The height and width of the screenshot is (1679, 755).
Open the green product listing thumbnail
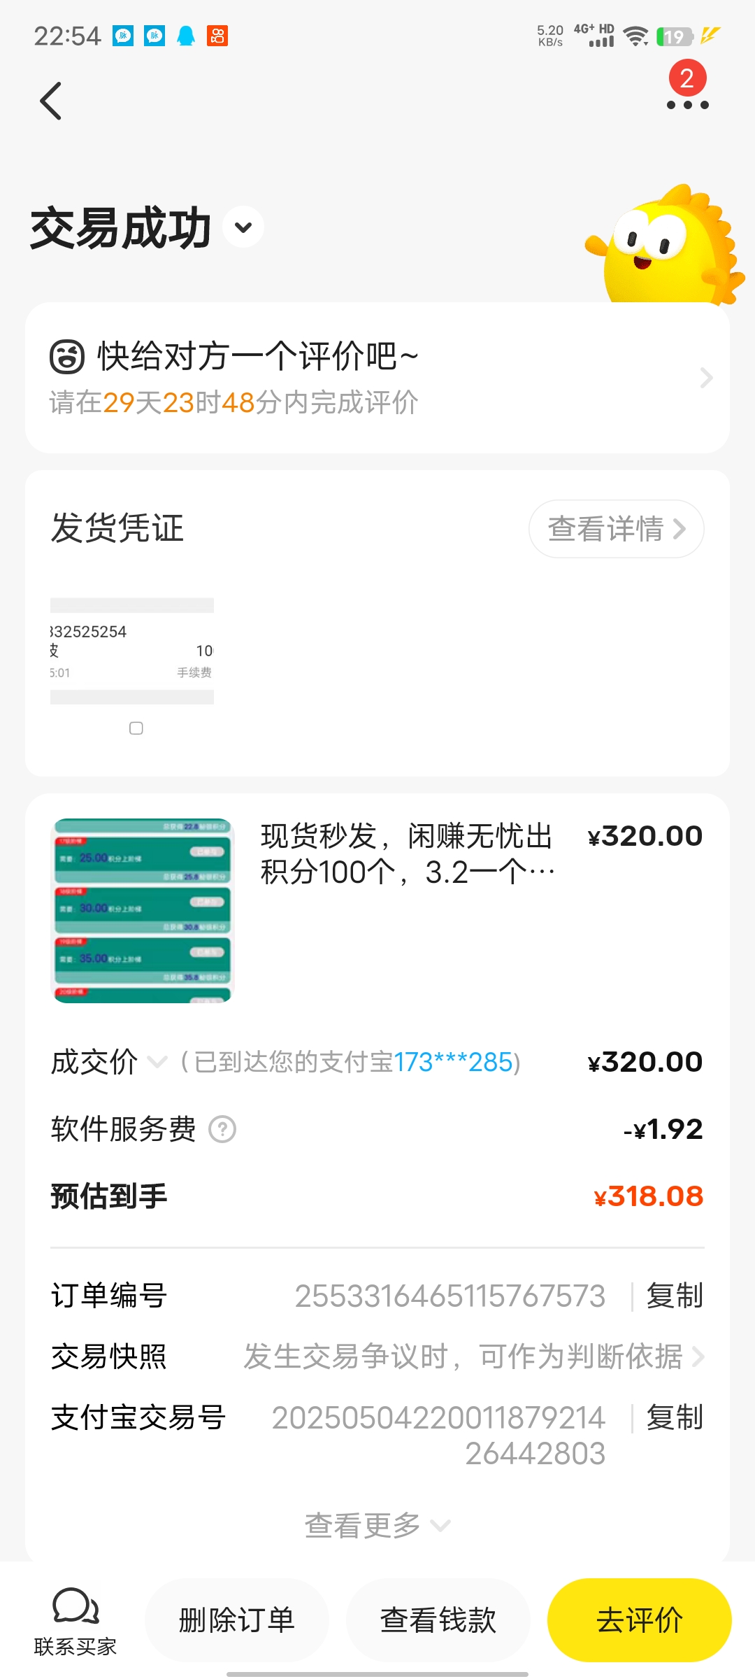[x=143, y=910]
